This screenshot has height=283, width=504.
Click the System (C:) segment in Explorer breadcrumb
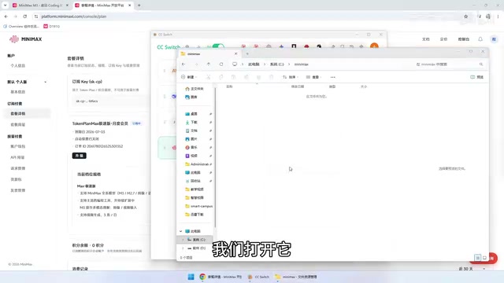coord(276,64)
